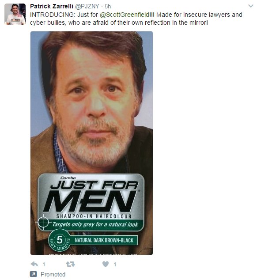Screen dimensions: 257x280
Task: Retweet this post using the retweet icon
Action: pos(70,264)
